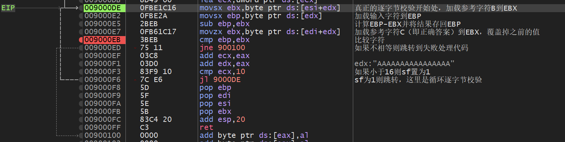This screenshot has height=142, width=565.
Task: Toggle breakpoint dot beside address 009000E5
Action: click(81, 24)
